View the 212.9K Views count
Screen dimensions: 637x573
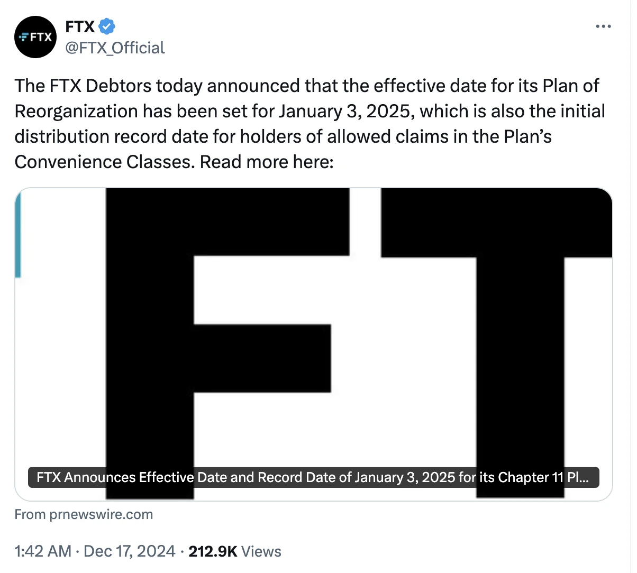(x=235, y=551)
